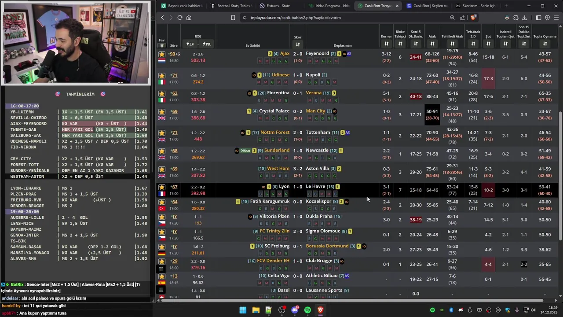The width and height of the screenshot is (563, 317).
Task: Sort by Atak column arrows
Action: [x=432, y=44]
